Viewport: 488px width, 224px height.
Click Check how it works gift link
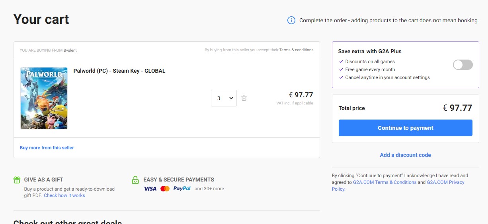click(64, 195)
